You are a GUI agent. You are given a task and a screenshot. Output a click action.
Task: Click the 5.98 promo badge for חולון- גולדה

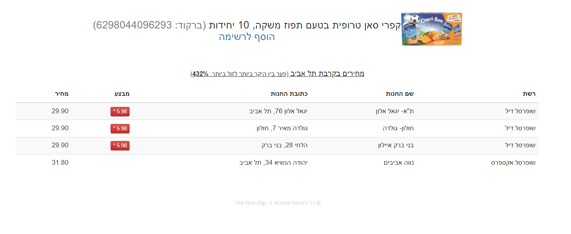pos(120,129)
